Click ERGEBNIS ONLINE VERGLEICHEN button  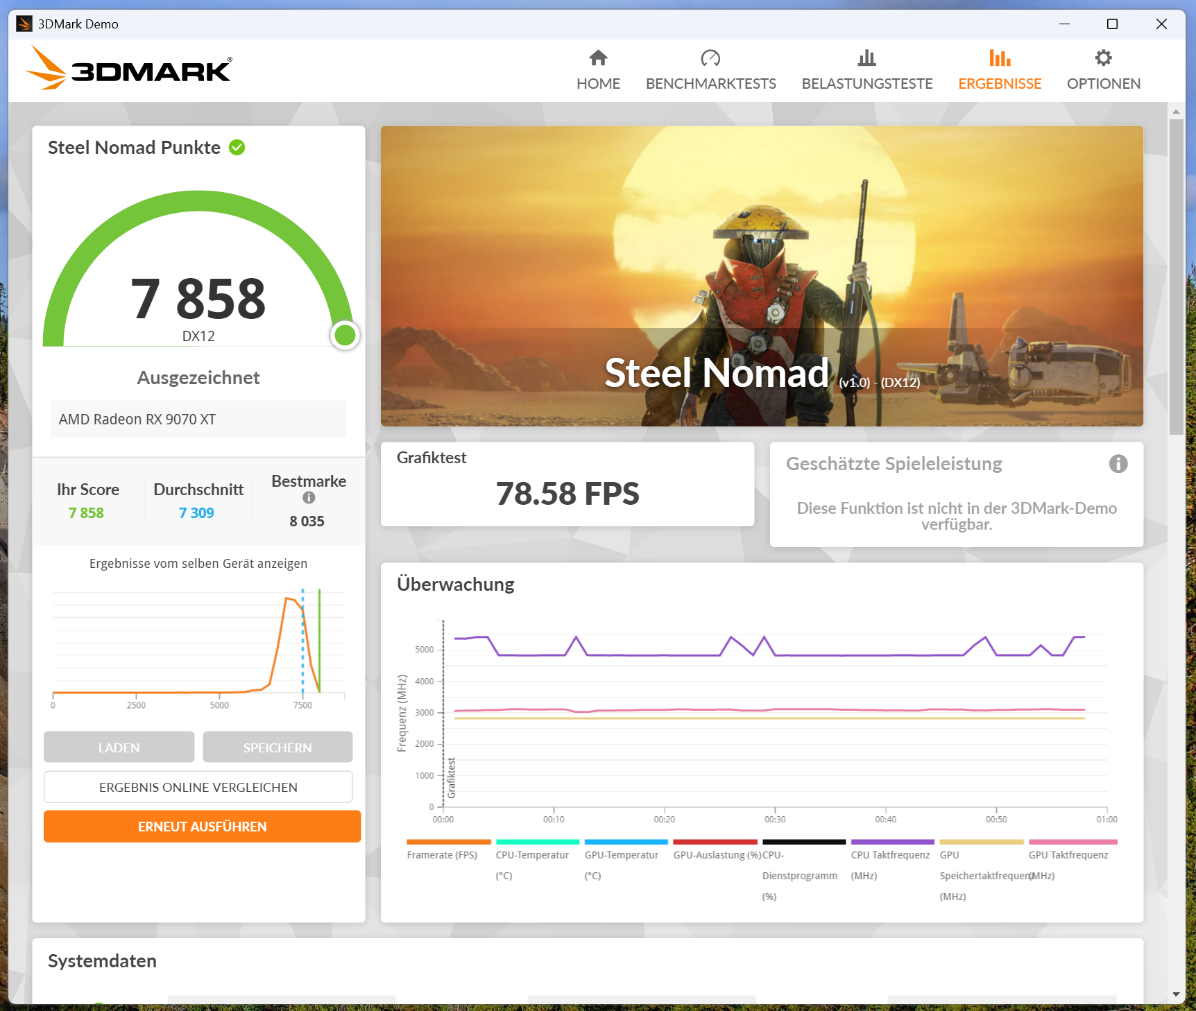click(198, 787)
